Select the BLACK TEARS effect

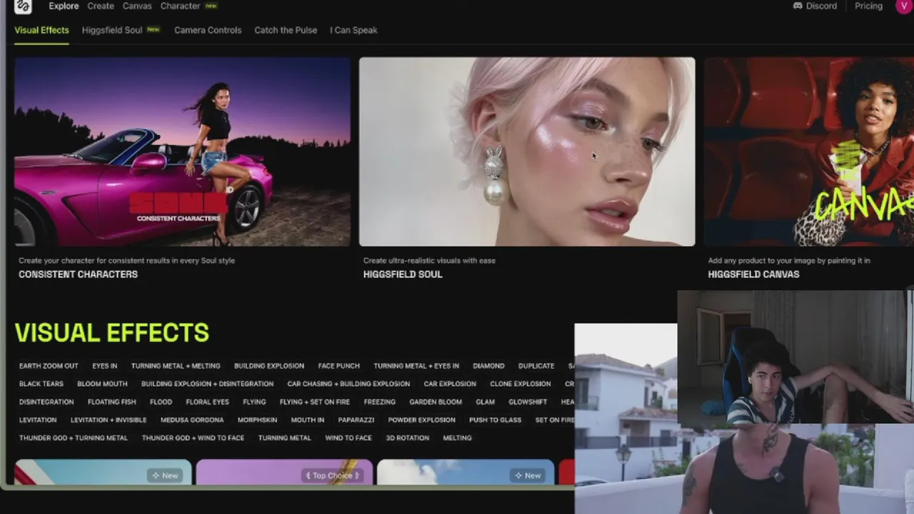pyautogui.click(x=41, y=383)
